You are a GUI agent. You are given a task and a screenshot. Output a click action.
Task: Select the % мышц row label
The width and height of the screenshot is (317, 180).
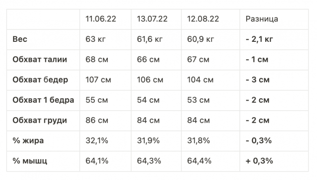point(30,161)
